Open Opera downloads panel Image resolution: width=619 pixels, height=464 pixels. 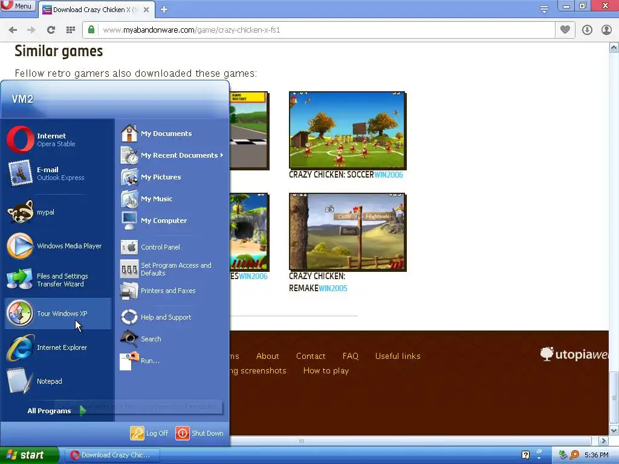tap(587, 30)
